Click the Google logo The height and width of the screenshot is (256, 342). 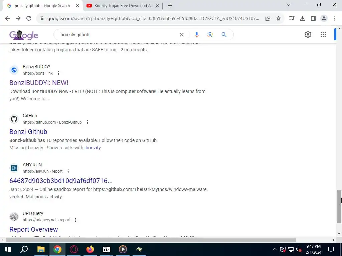pos(24,35)
